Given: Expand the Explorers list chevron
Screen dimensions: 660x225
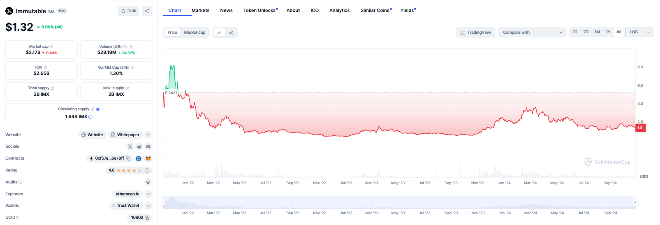Looking at the screenshot, I should pos(148,194).
